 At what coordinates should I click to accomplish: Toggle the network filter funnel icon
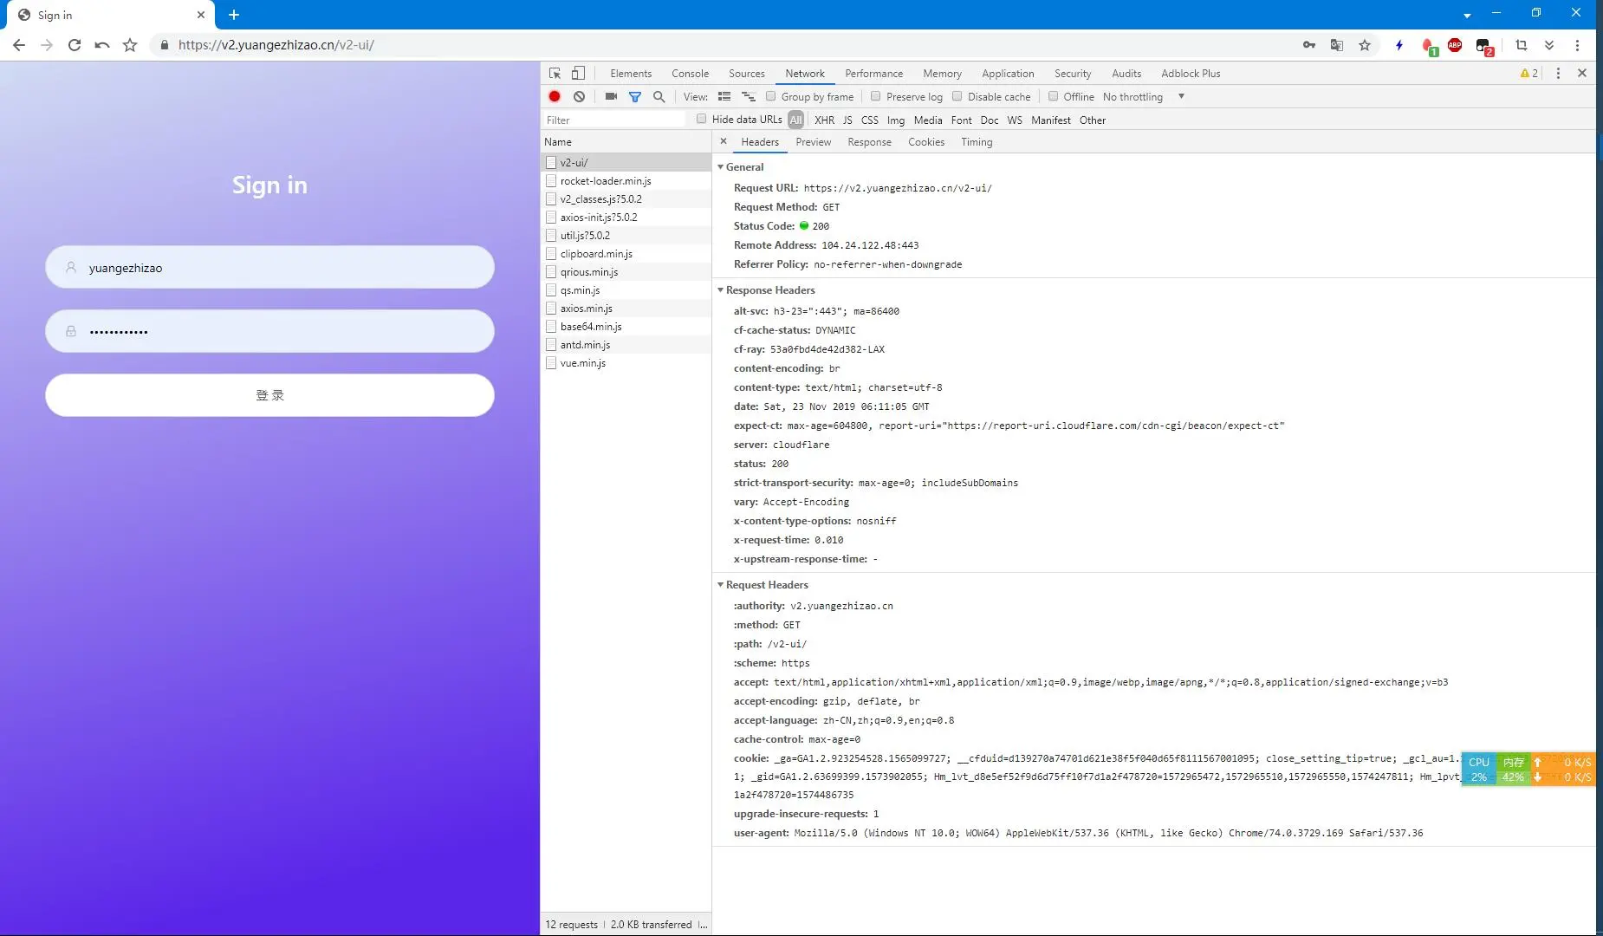[635, 96]
